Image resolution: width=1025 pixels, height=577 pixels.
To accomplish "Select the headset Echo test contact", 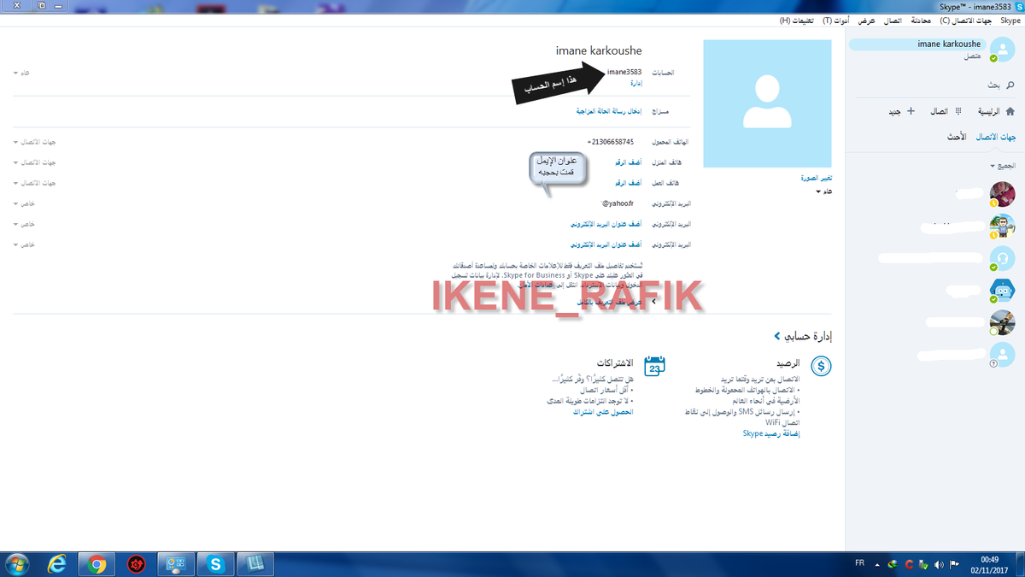I will point(1002,258).
